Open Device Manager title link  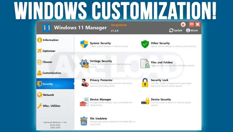pyautogui.click(x=100, y=99)
